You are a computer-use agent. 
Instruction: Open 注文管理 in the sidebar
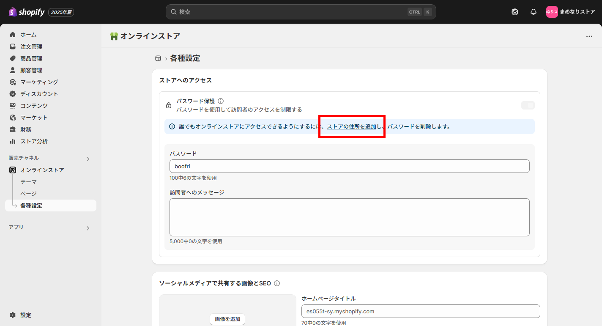pyautogui.click(x=31, y=47)
